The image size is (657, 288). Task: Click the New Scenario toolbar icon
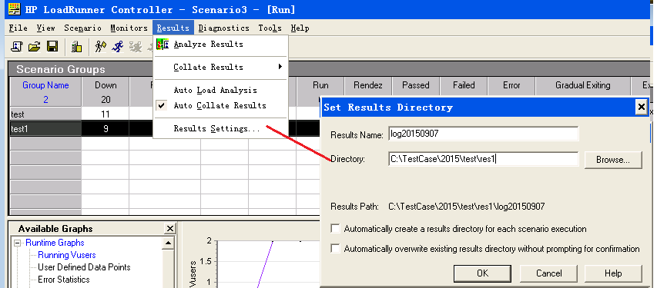tap(16, 46)
